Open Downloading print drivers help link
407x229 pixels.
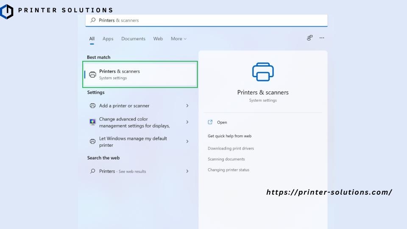pos(231,148)
